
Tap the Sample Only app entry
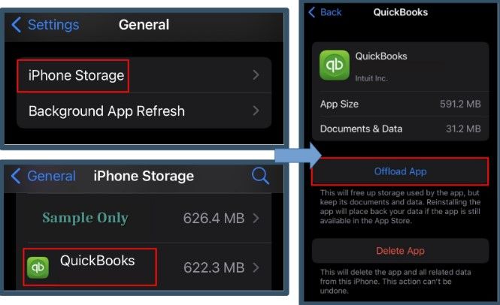coord(144,219)
